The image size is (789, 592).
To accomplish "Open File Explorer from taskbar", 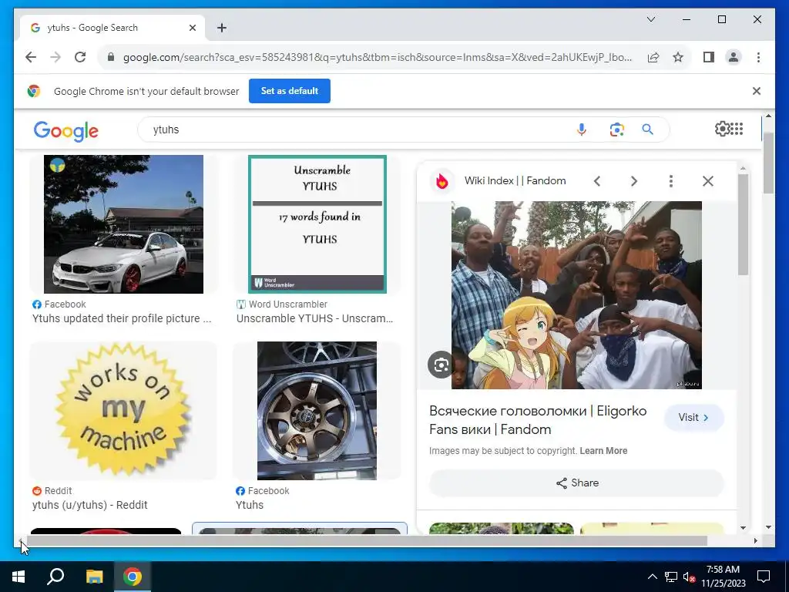I will point(94,577).
